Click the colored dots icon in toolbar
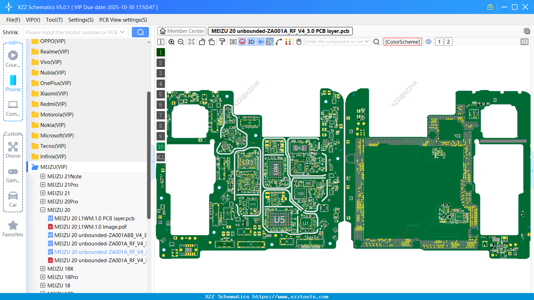This screenshot has width=534, height=300. tap(288, 42)
